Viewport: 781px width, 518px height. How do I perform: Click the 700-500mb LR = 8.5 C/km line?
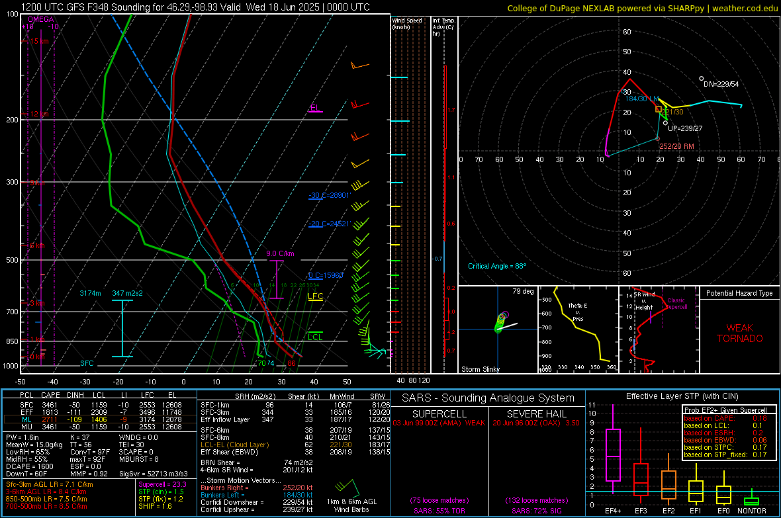tap(46, 507)
